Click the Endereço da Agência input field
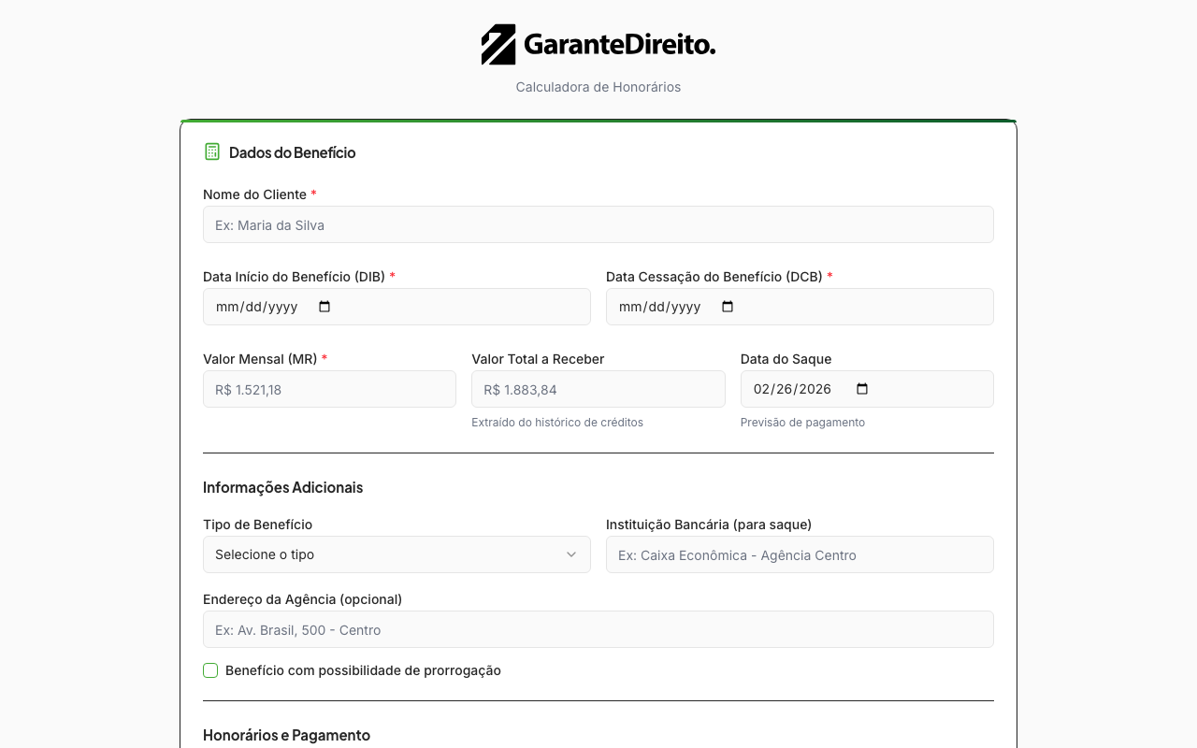Screen dimensions: 1197x748 point(598,629)
